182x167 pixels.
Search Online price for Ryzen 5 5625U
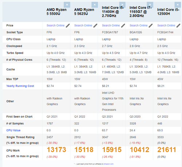[83, 26]
